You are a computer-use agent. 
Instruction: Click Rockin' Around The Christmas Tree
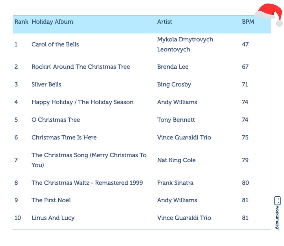(x=81, y=67)
